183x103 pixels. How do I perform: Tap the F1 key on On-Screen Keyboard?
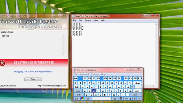(85, 78)
